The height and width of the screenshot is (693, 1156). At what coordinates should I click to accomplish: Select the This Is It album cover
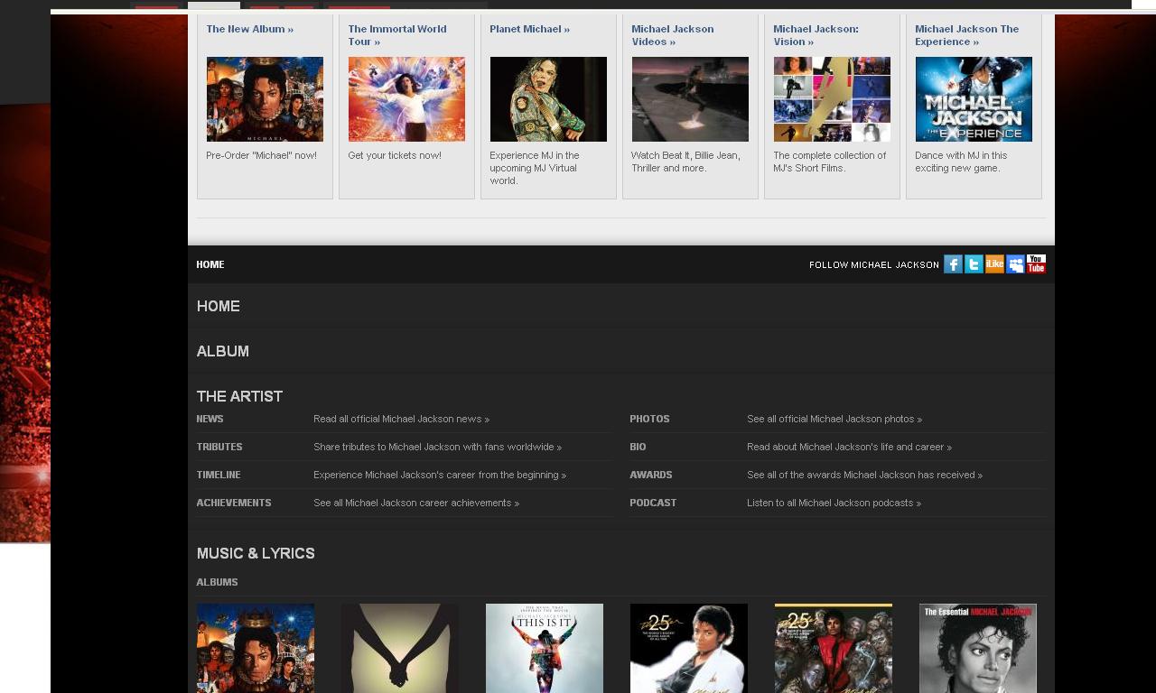(x=545, y=648)
